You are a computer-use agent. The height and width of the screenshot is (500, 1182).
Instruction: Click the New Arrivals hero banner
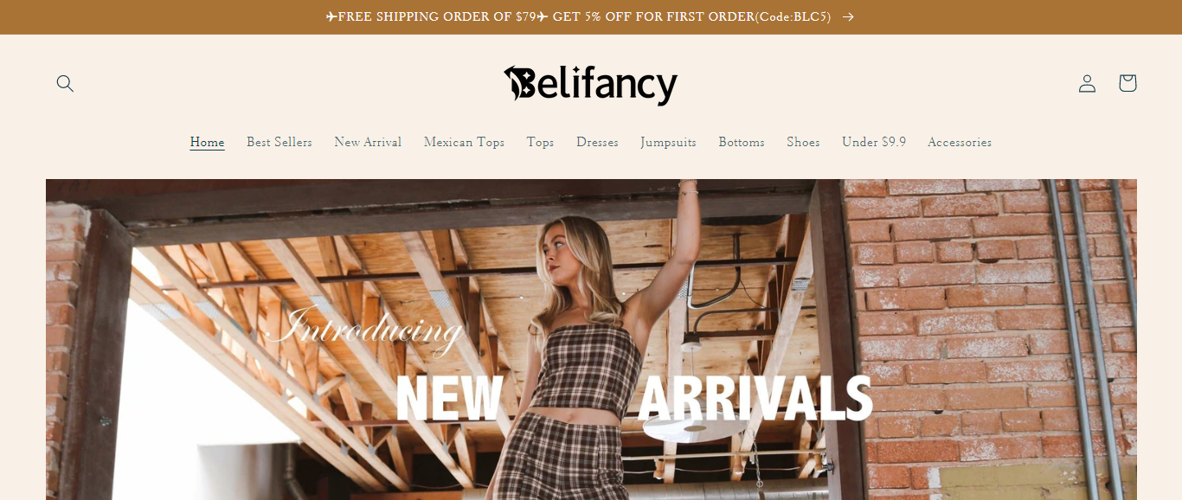[x=591, y=339]
